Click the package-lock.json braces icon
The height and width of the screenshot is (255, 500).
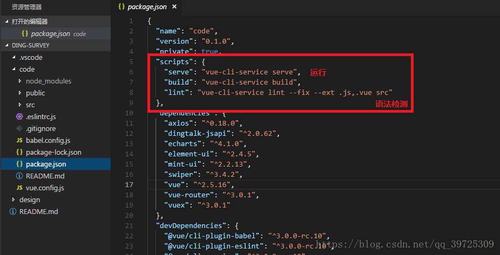tap(19, 152)
